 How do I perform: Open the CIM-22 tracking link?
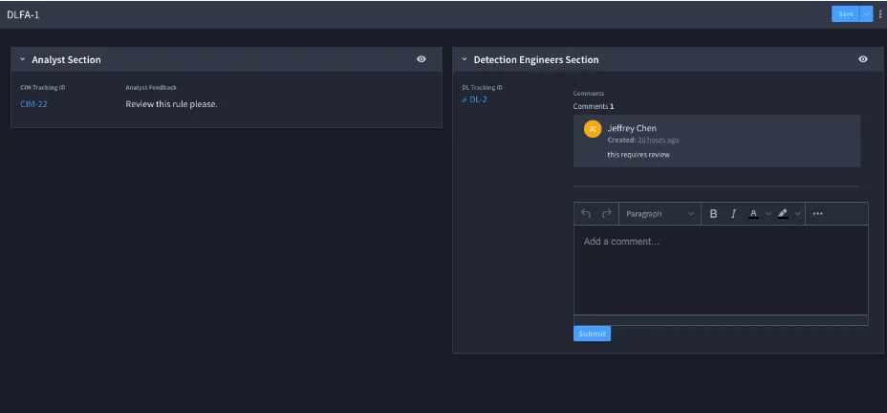pyautogui.click(x=34, y=104)
